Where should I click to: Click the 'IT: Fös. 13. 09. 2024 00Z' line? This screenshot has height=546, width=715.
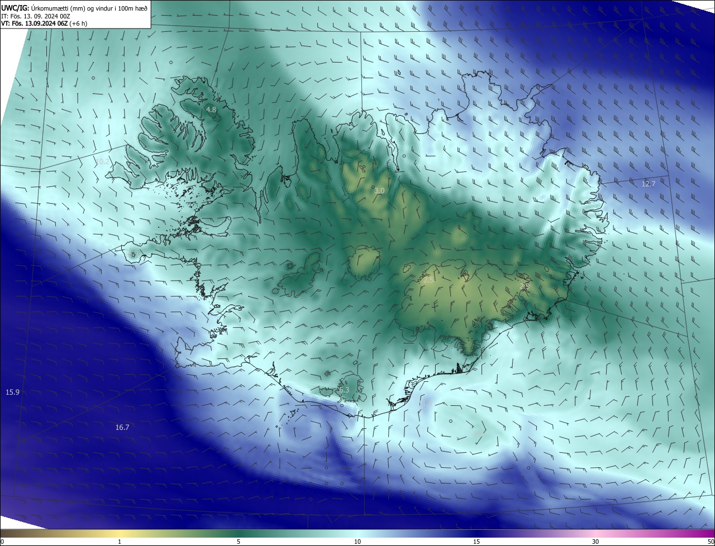35,16
